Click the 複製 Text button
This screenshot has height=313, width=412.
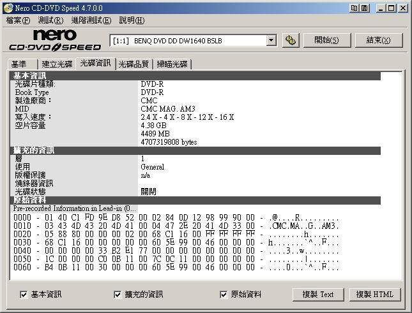[318, 295]
